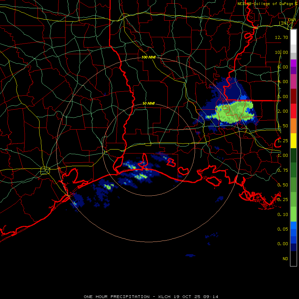The image size is (299, 299).
Task: Click the 2.00 legend value
Action: pyautogui.click(x=283, y=111)
